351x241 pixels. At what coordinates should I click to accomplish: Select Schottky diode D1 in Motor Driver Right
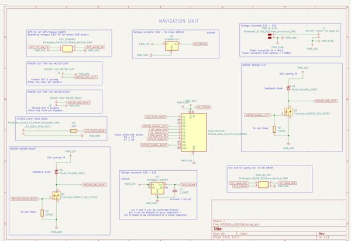point(56,172)
